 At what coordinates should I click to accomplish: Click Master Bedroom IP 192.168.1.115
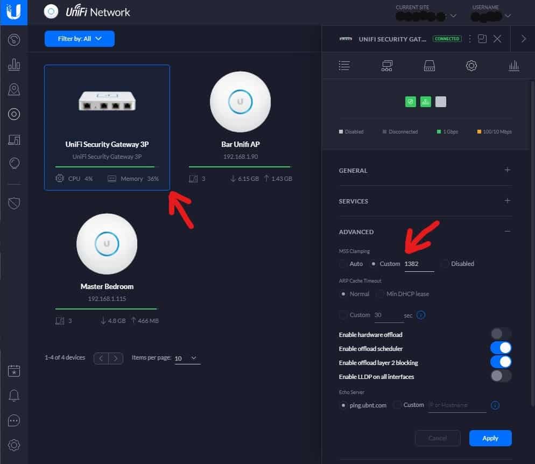tap(107, 299)
